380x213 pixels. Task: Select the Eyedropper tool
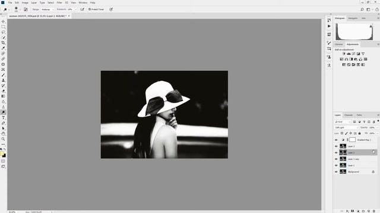(3, 48)
